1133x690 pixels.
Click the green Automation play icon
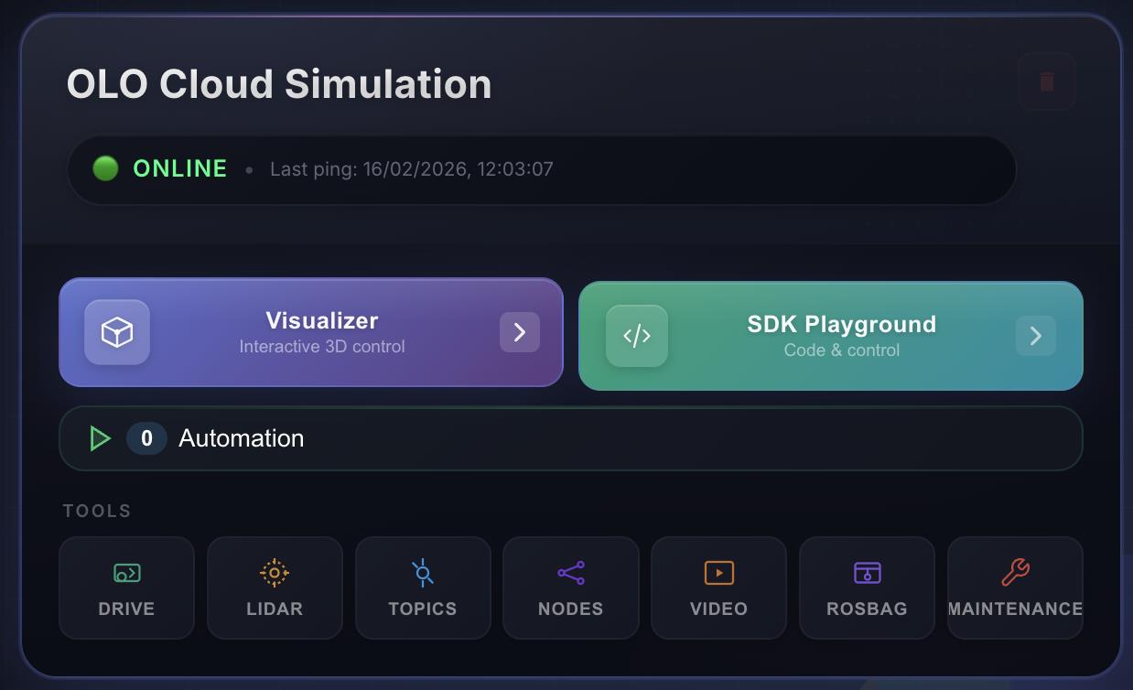pyautogui.click(x=100, y=438)
